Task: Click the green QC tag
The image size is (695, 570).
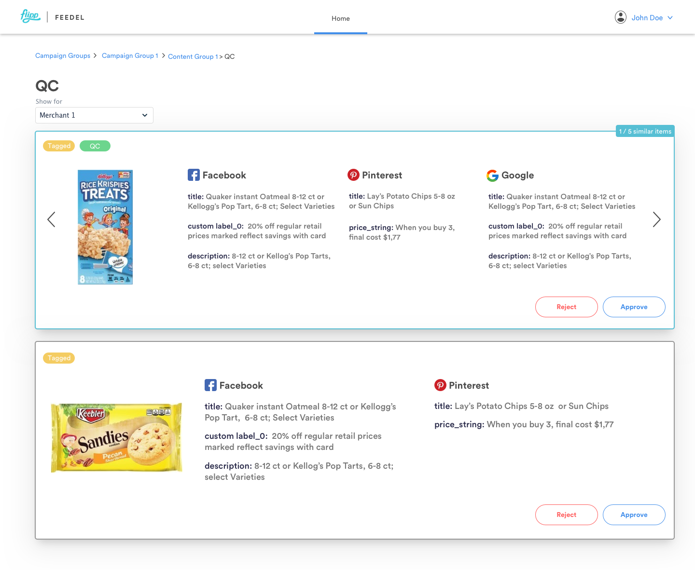Action: [x=95, y=146]
